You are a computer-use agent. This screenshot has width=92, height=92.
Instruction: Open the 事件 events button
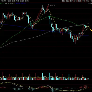71,1
